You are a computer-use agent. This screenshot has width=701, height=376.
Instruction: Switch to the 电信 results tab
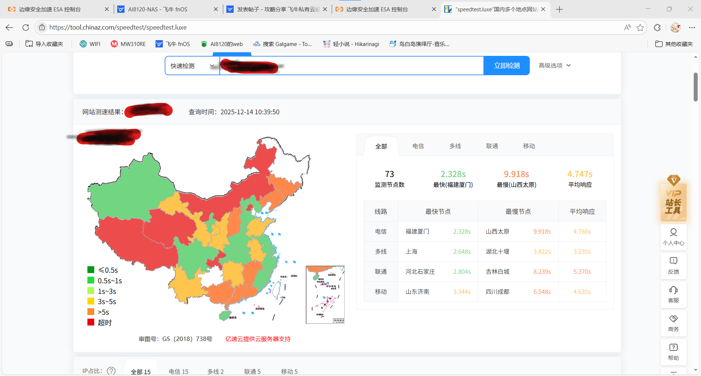(x=418, y=146)
